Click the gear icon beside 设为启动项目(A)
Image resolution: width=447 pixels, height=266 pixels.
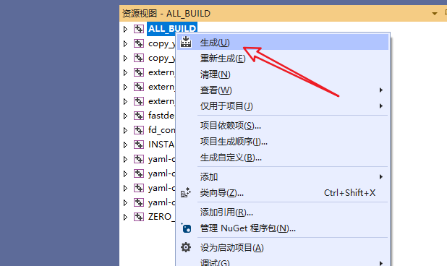(186, 247)
